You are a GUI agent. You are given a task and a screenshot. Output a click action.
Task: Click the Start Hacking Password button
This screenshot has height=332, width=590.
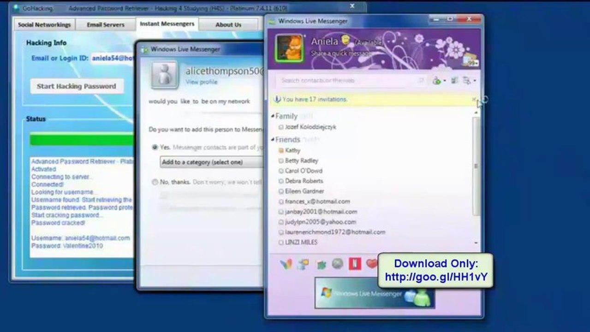pyautogui.click(x=77, y=86)
